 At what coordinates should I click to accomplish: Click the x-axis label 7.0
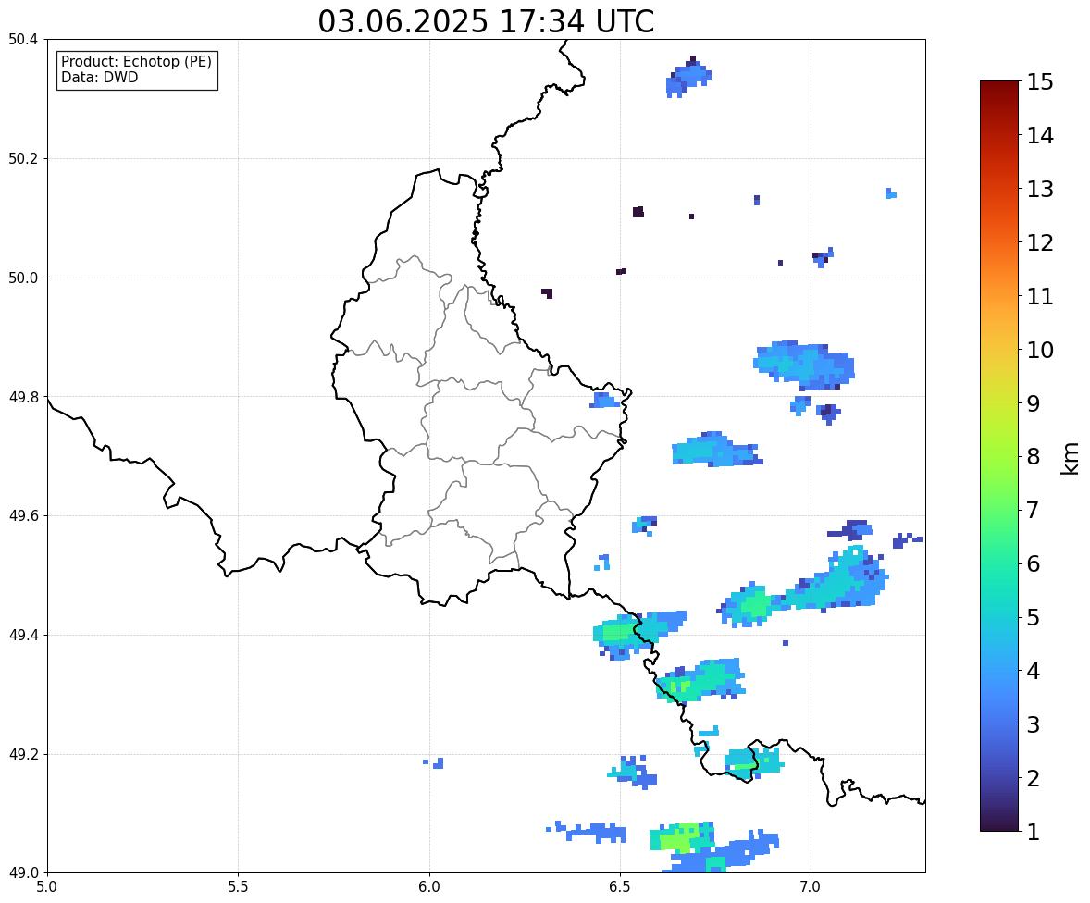pos(811,887)
